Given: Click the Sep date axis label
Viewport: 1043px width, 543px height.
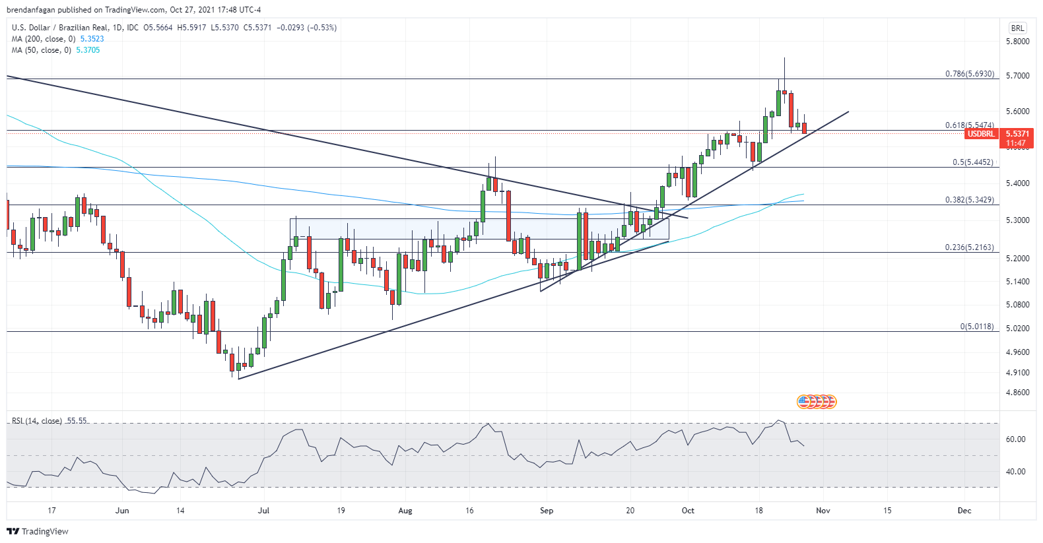Looking at the screenshot, I should click(x=547, y=511).
